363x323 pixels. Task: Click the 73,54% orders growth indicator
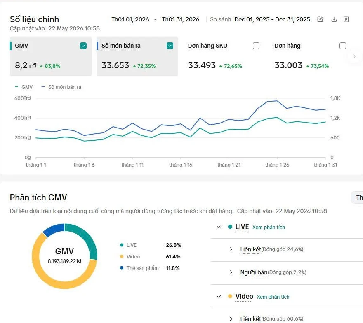[x=317, y=66]
